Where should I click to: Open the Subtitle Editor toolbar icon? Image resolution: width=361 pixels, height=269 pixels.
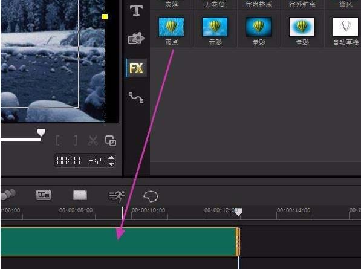tap(44, 195)
